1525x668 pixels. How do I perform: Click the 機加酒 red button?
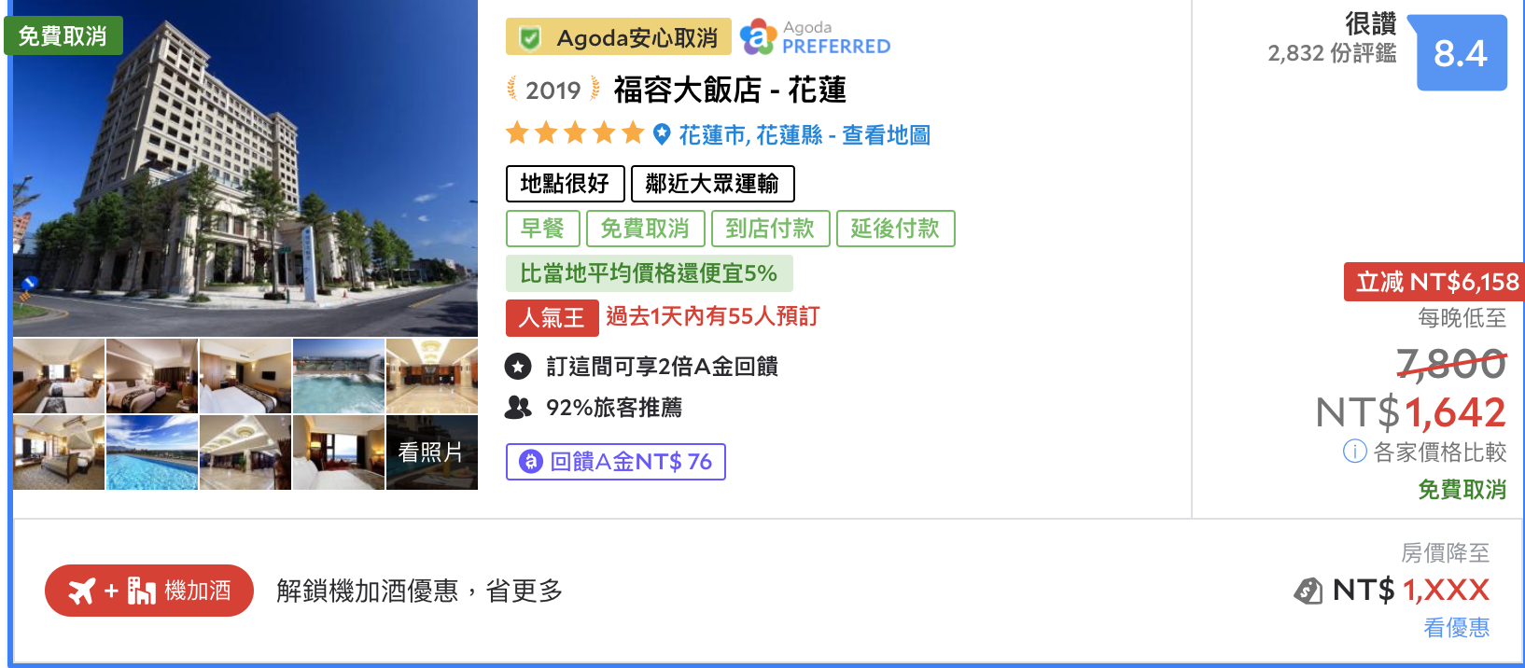(x=149, y=591)
